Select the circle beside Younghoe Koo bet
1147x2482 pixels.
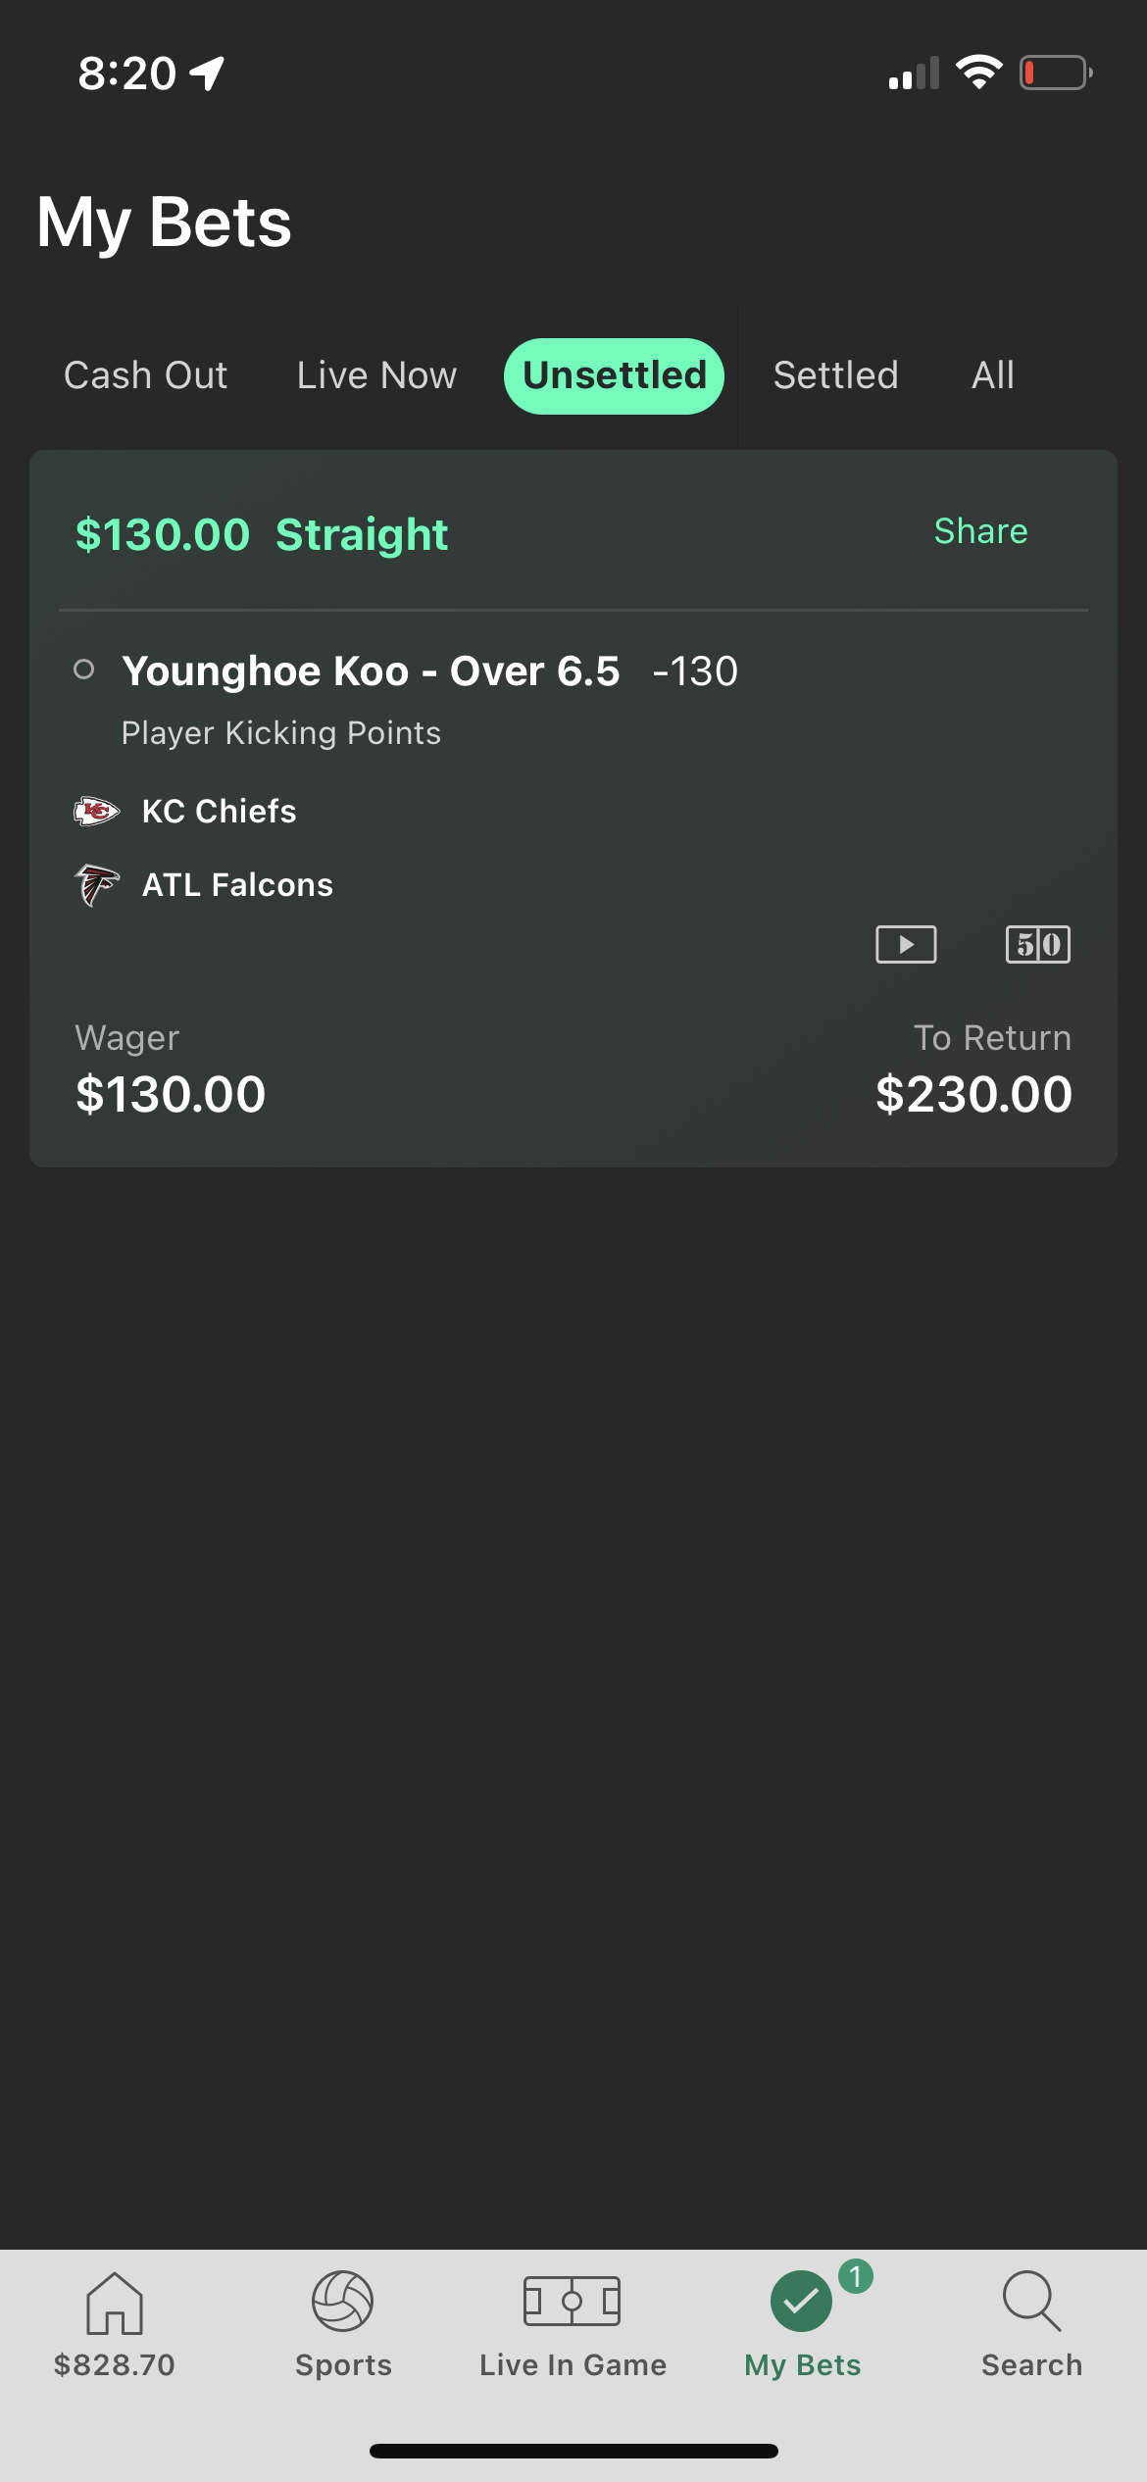(x=84, y=670)
